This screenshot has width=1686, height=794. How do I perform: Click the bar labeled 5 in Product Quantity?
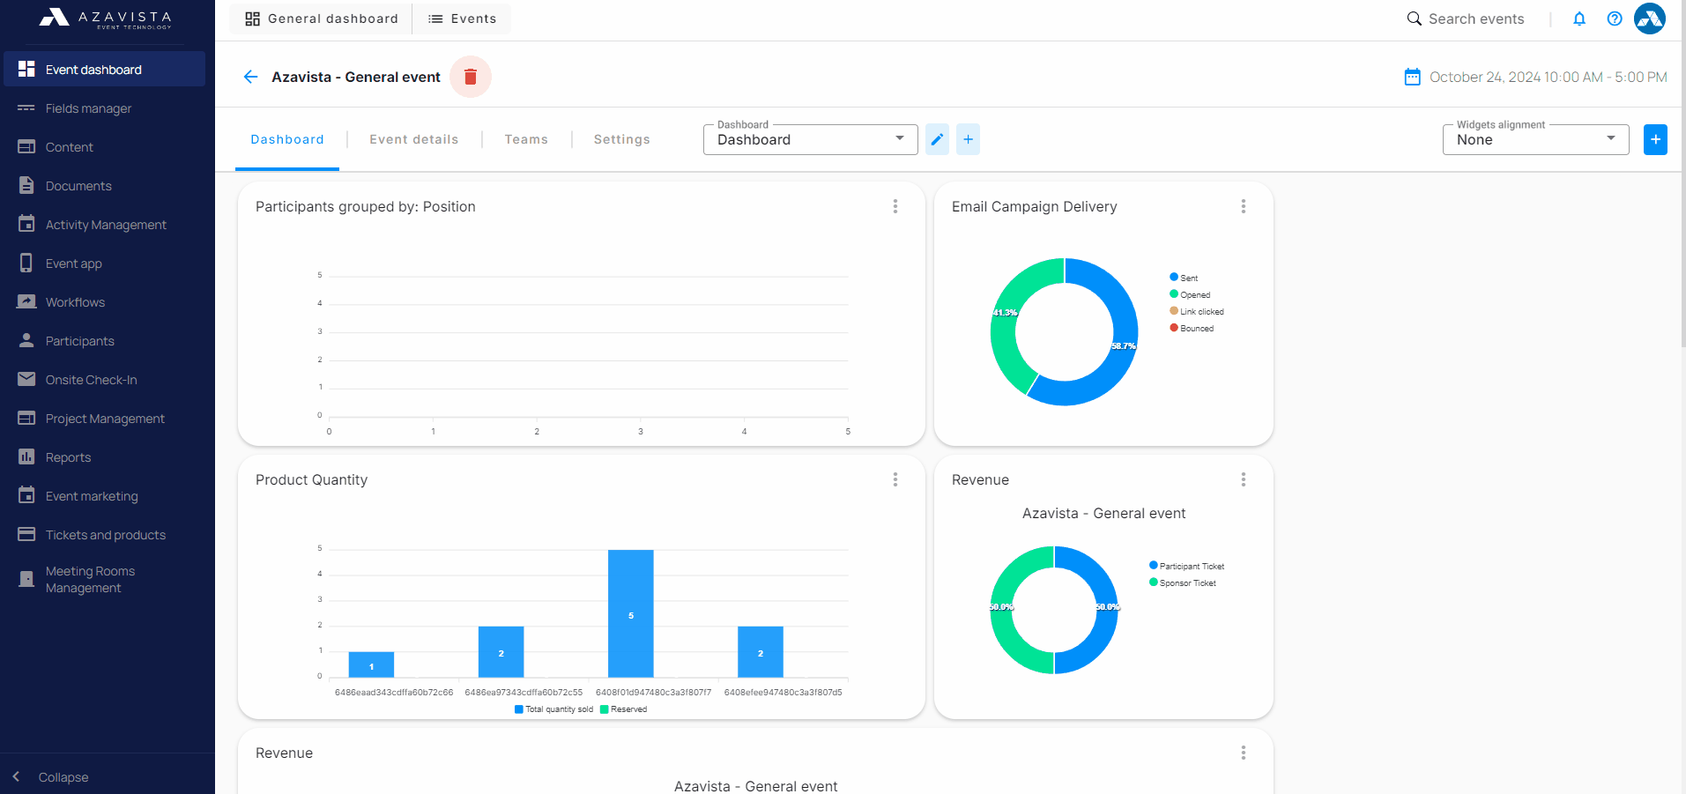click(x=631, y=613)
